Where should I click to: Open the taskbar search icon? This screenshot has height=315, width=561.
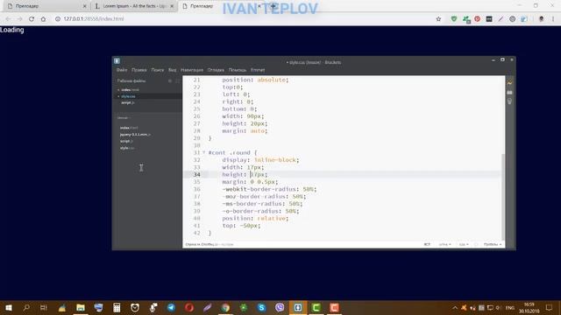point(26,307)
